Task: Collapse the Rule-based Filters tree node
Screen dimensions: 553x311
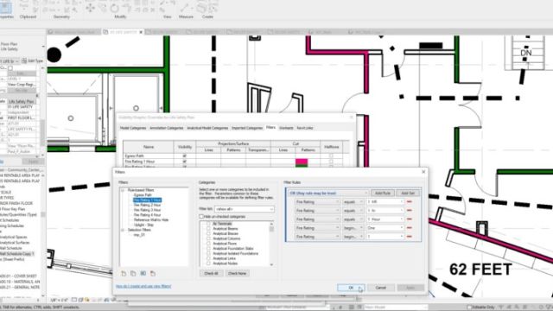Action: [x=123, y=190]
